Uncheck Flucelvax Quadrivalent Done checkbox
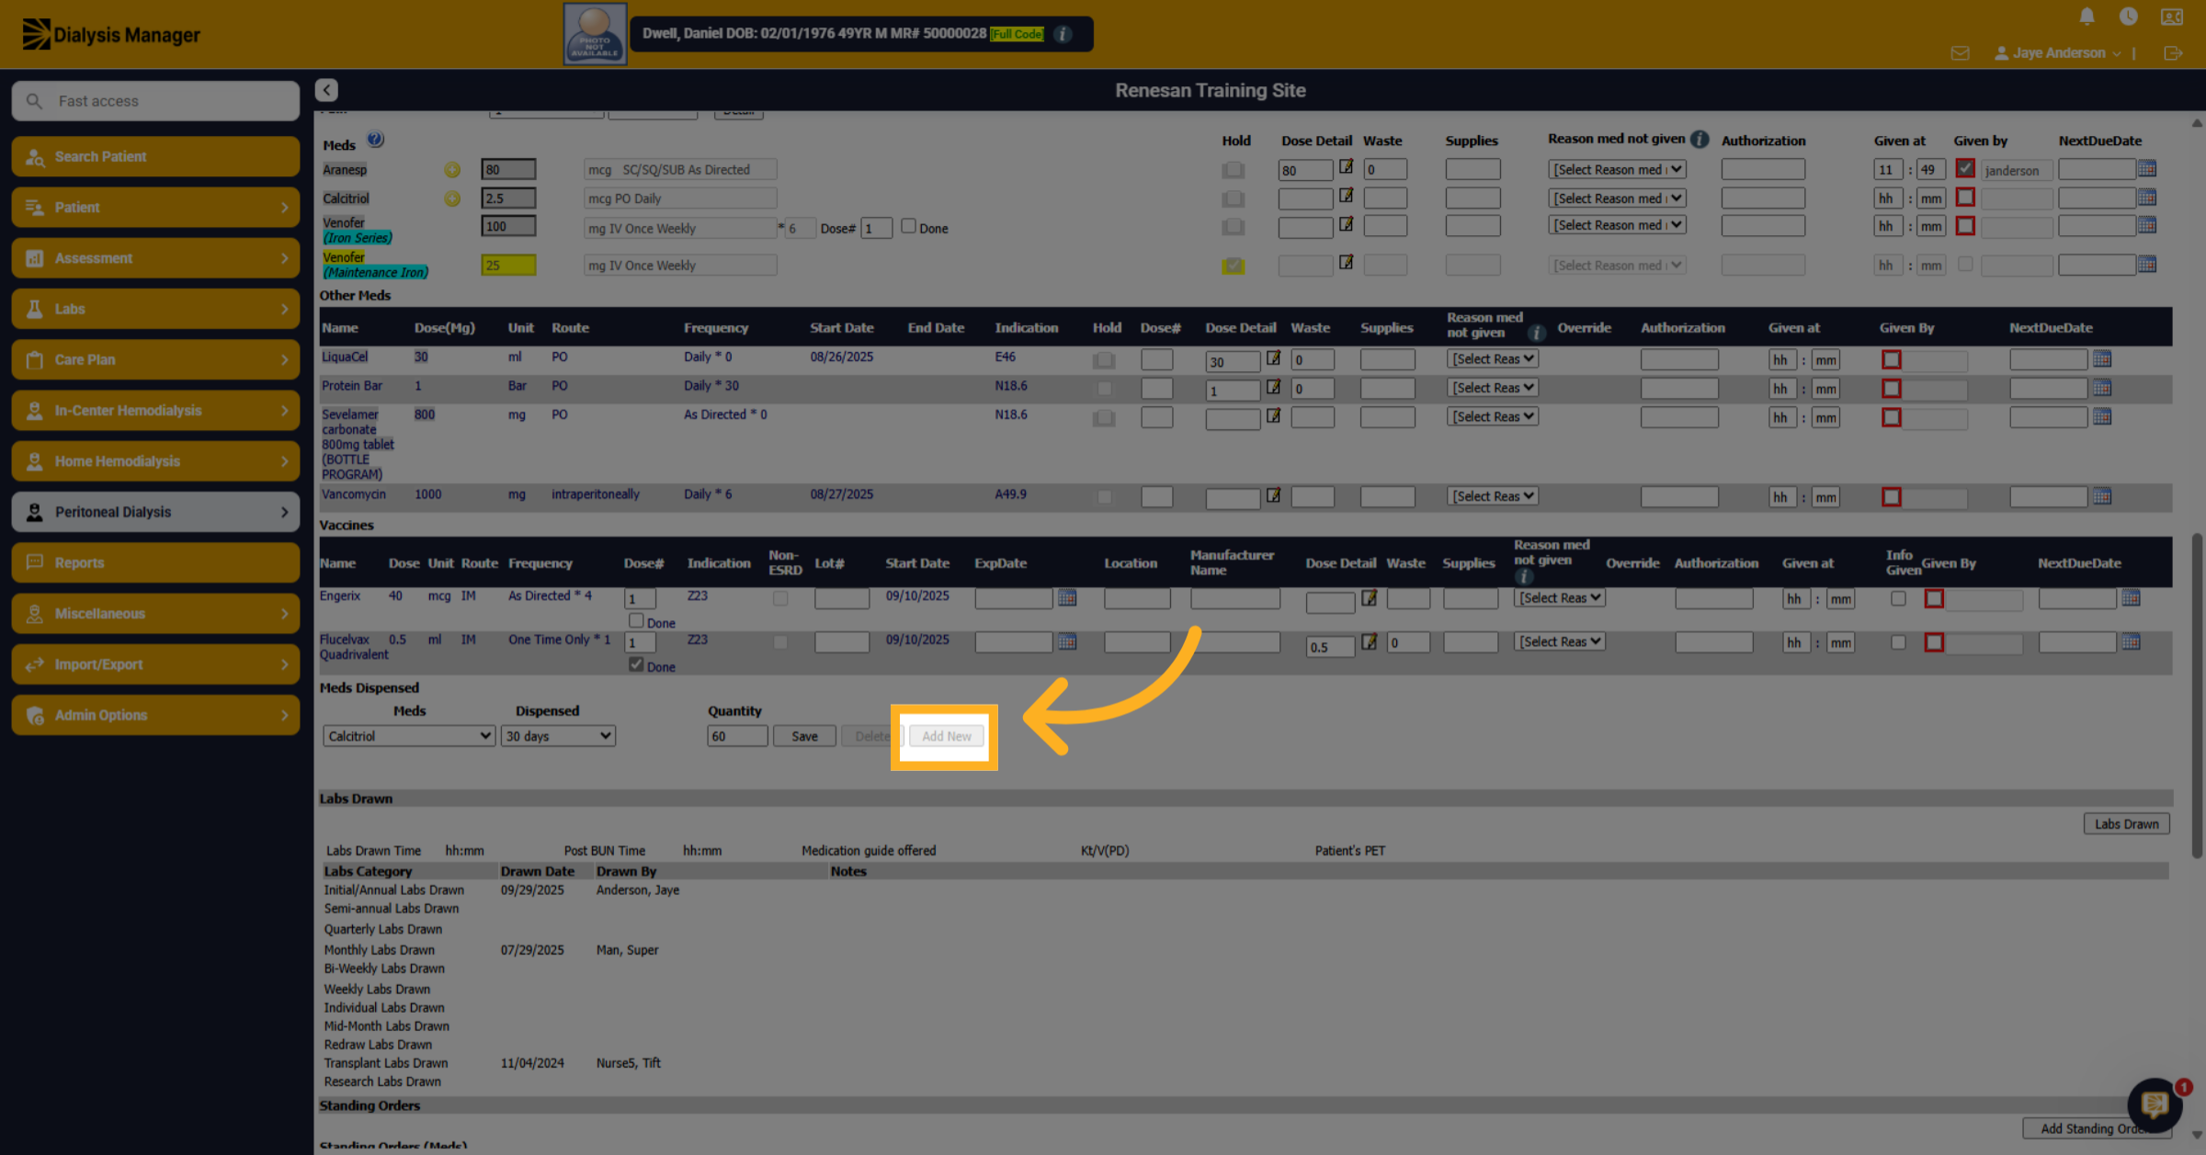Image resolution: width=2206 pixels, height=1155 pixels. (636, 664)
